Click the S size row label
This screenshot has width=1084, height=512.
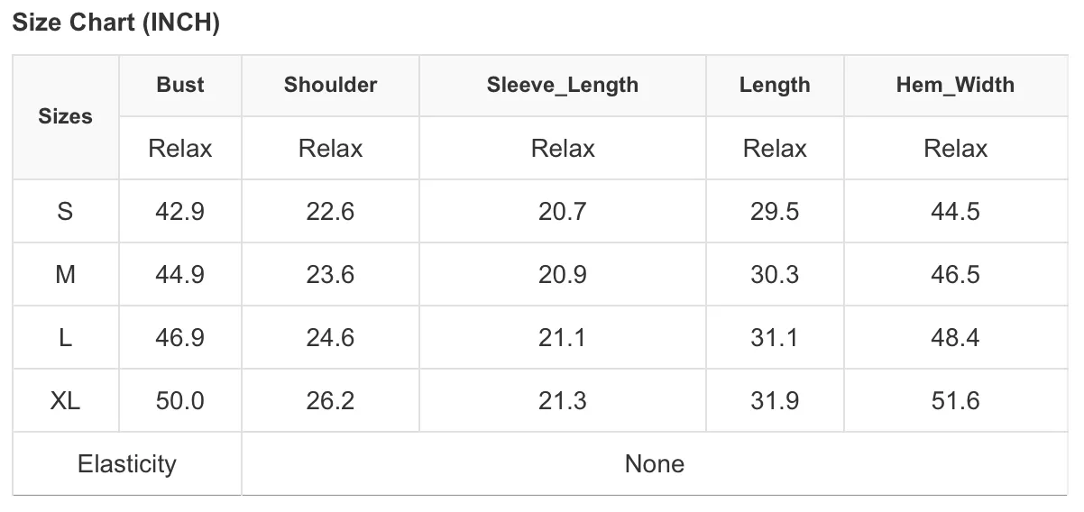click(x=65, y=211)
